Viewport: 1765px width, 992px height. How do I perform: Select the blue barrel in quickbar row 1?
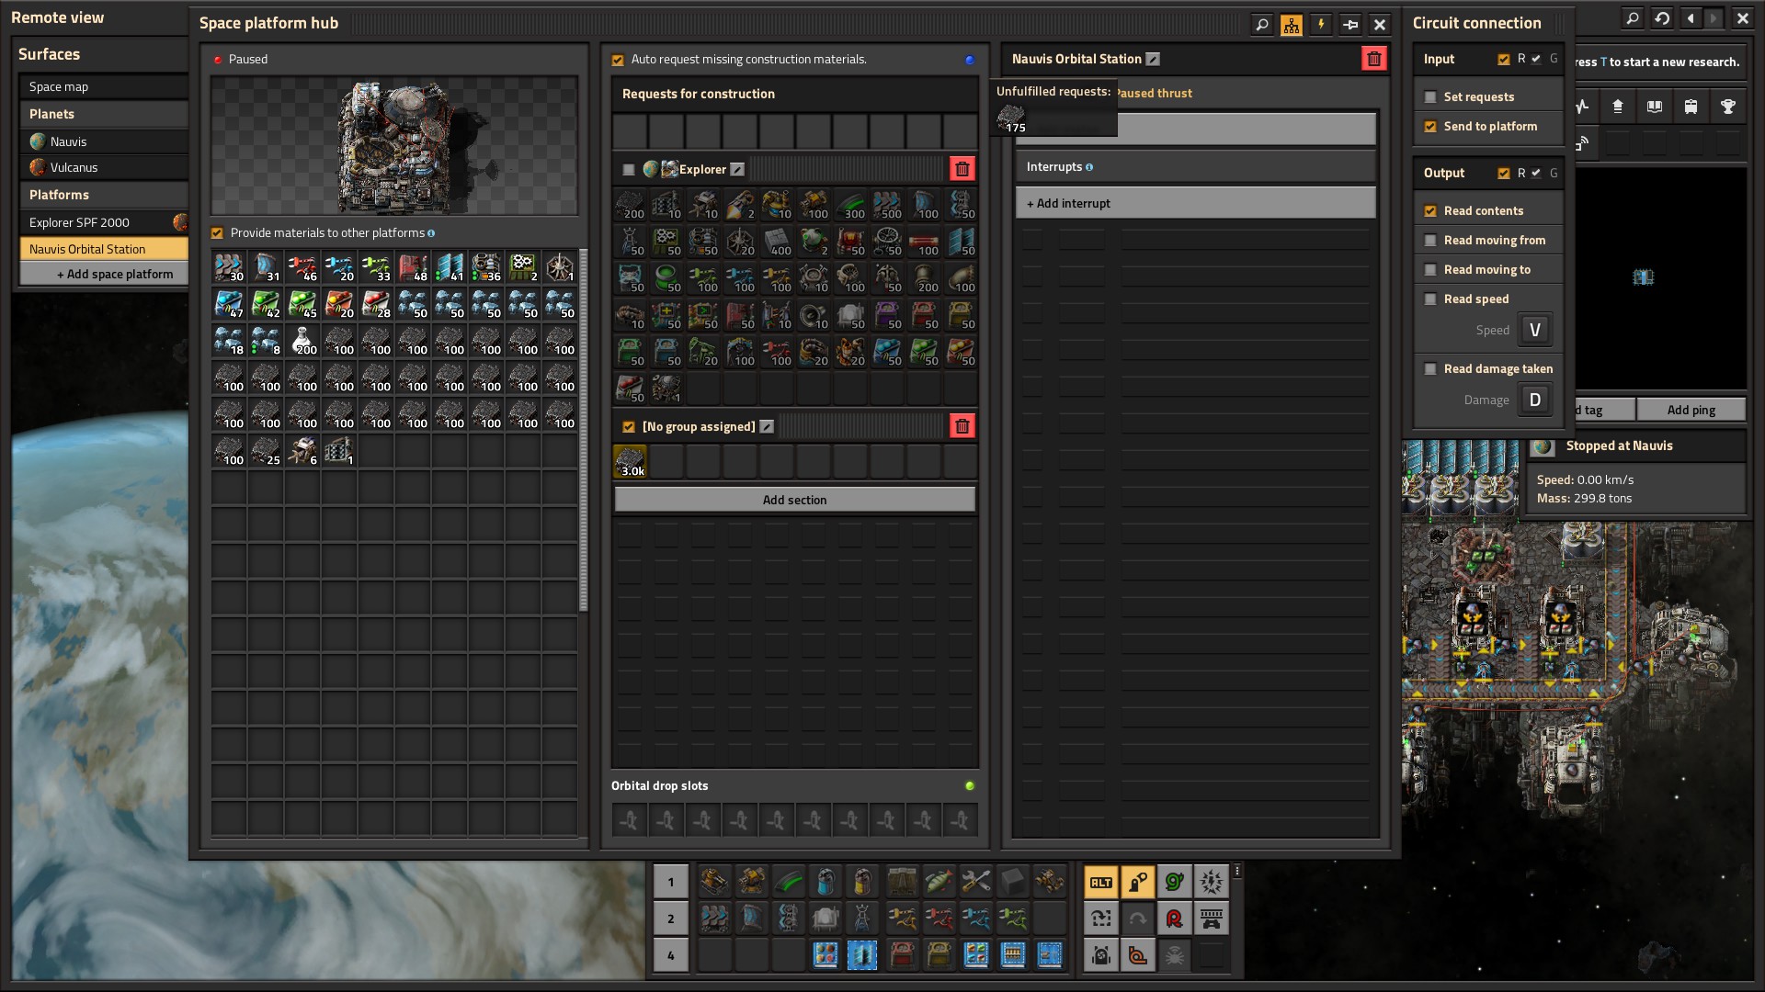tap(826, 882)
